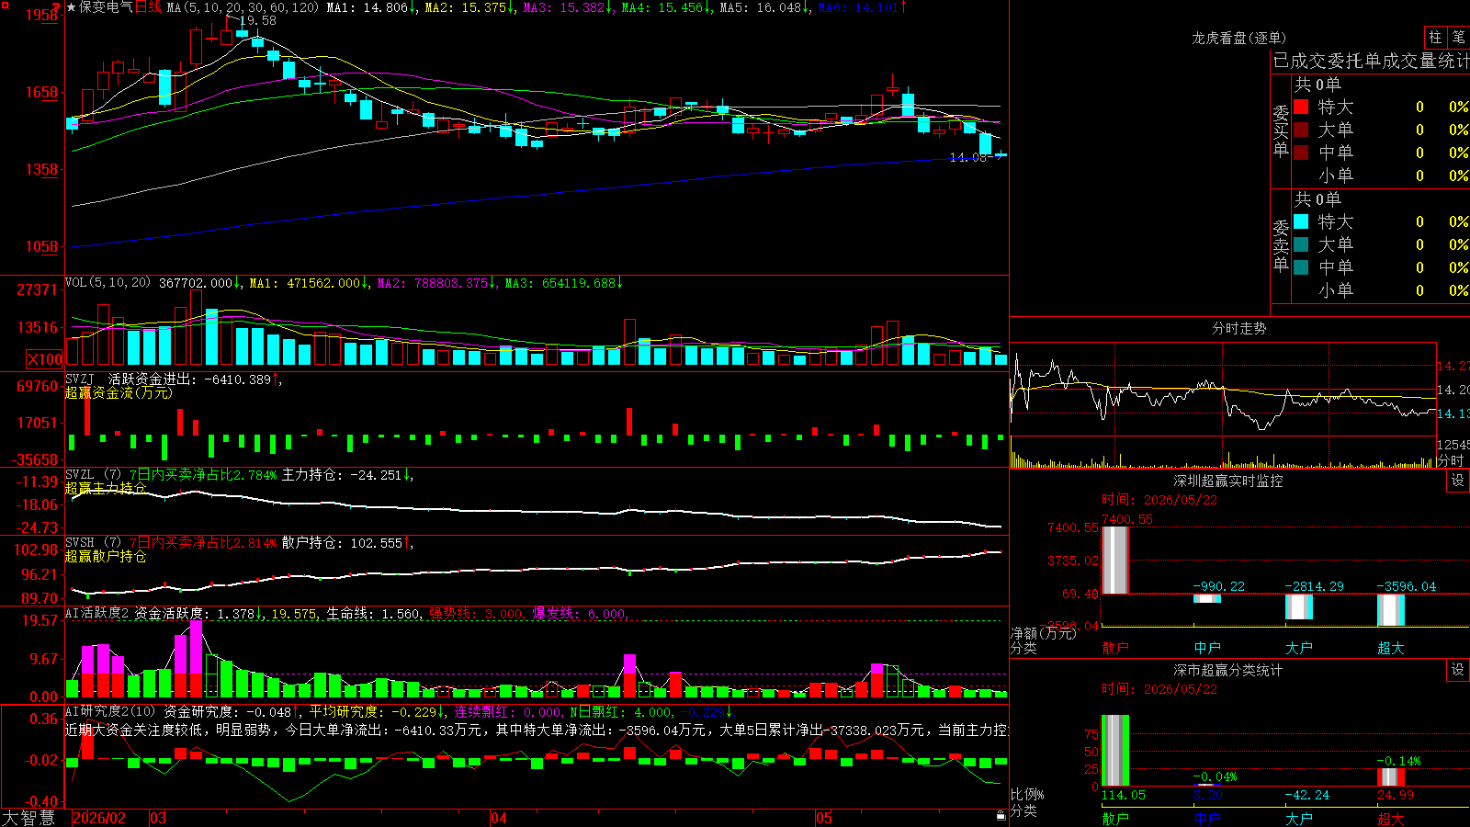Click the 超赢资金流(万元) label
The image size is (1470, 827).
pyautogui.click(x=119, y=392)
